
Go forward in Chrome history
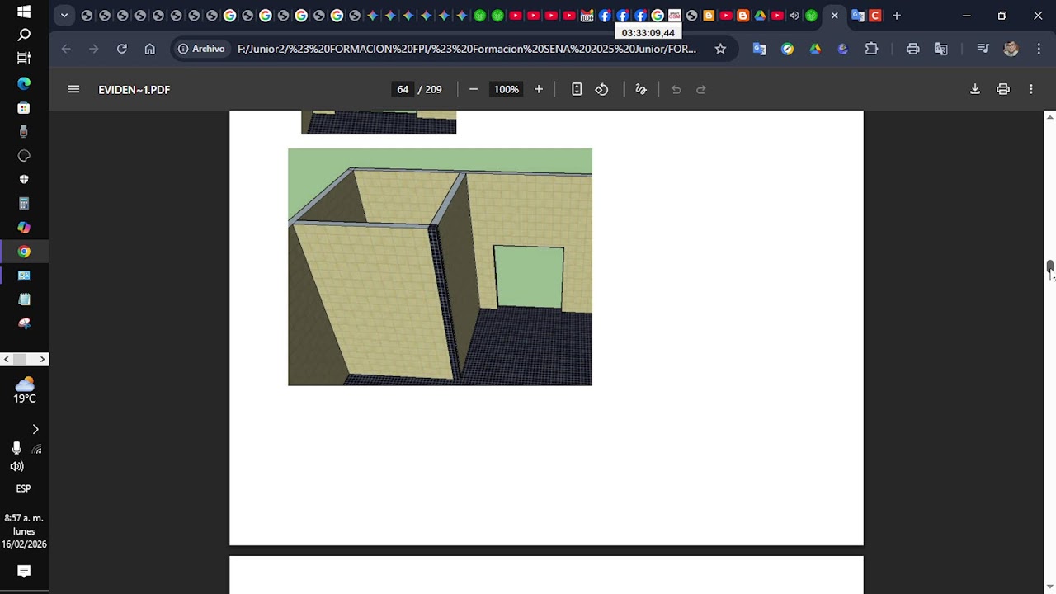(94, 49)
